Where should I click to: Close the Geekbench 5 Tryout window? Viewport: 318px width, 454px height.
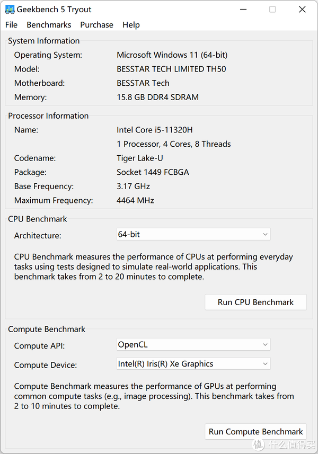point(302,10)
